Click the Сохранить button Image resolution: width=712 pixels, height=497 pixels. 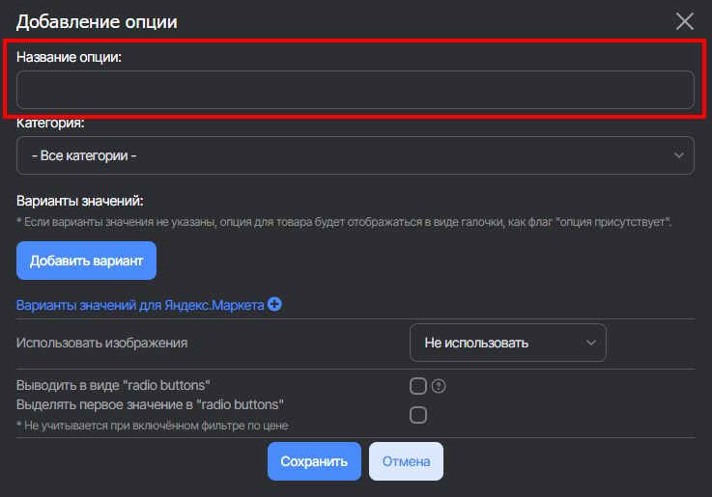tap(314, 461)
